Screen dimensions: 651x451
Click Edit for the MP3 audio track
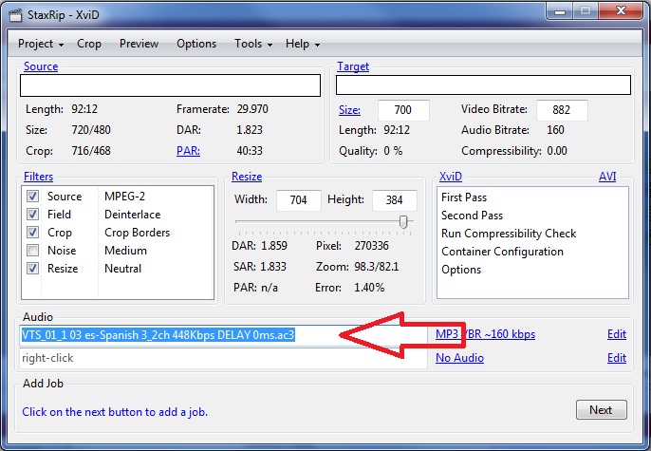[617, 334]
